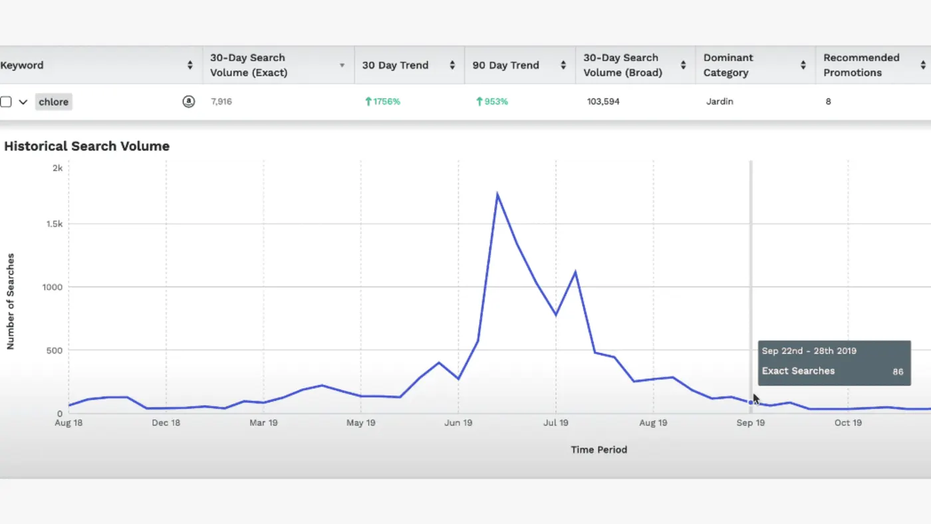Viewport: 931px width, 524px height.
Task: Sort by 90 Day Trend arrows
Action: coord(563,65)
